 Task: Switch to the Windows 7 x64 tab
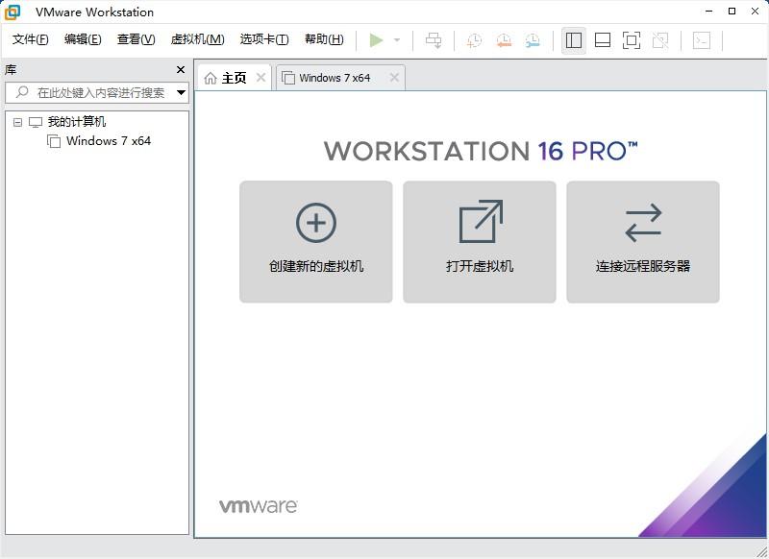334,78
